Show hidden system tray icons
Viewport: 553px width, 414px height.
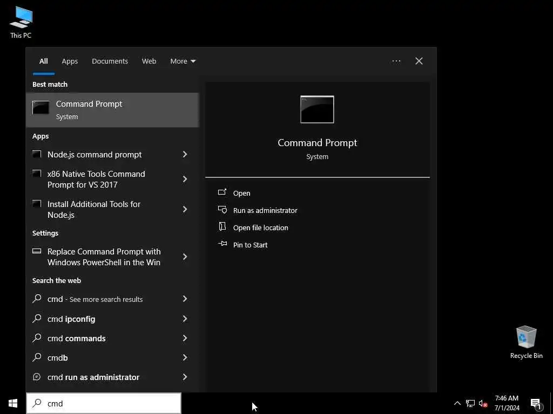click(457, 403)
